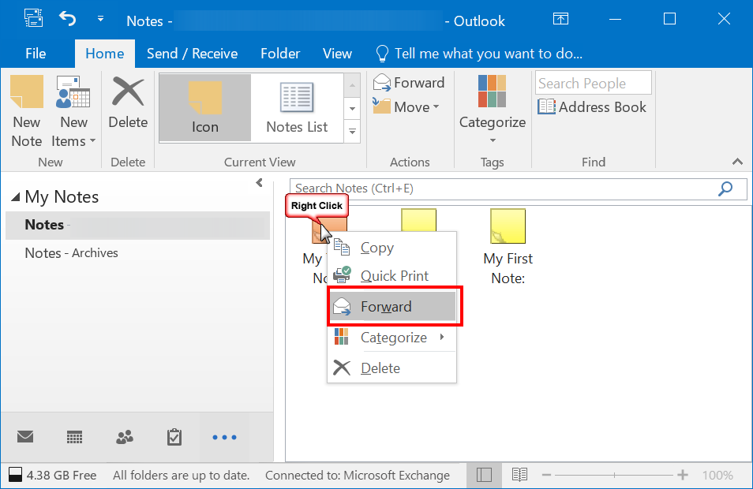Screen dimensions: 753x489
Task: Open the Send / Receive tab
Action: coord(192,54)
